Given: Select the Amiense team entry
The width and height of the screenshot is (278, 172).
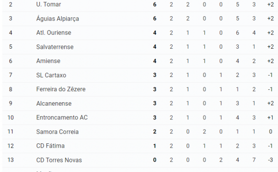Looking at the screenshot, I should click(48, 61).
